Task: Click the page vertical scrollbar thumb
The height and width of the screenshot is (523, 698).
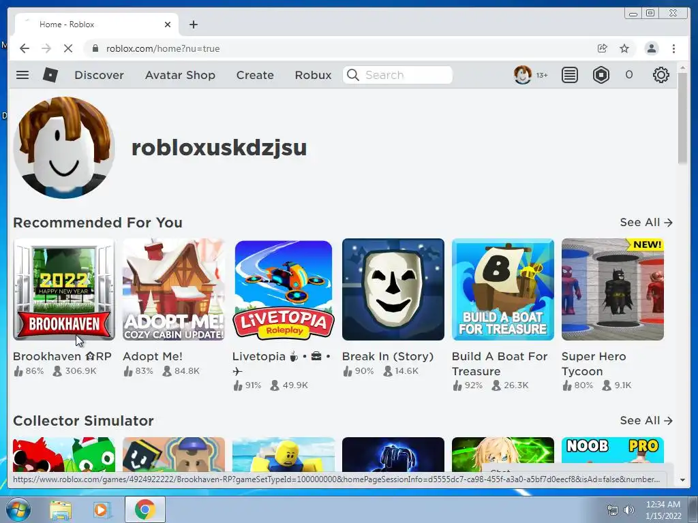Action: coord(682,118)
